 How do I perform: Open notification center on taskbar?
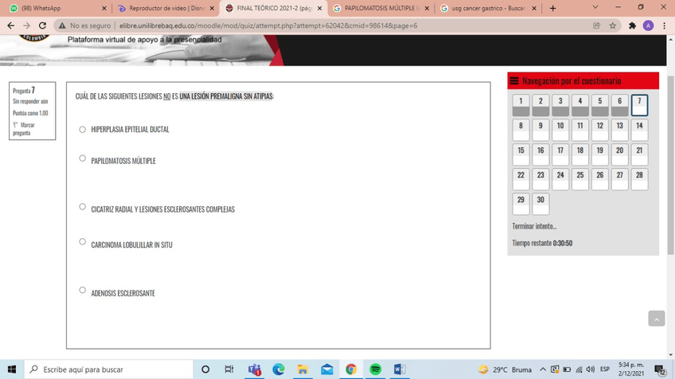coord(660,369)
